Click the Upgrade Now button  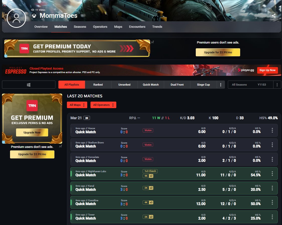pos(32,132)
